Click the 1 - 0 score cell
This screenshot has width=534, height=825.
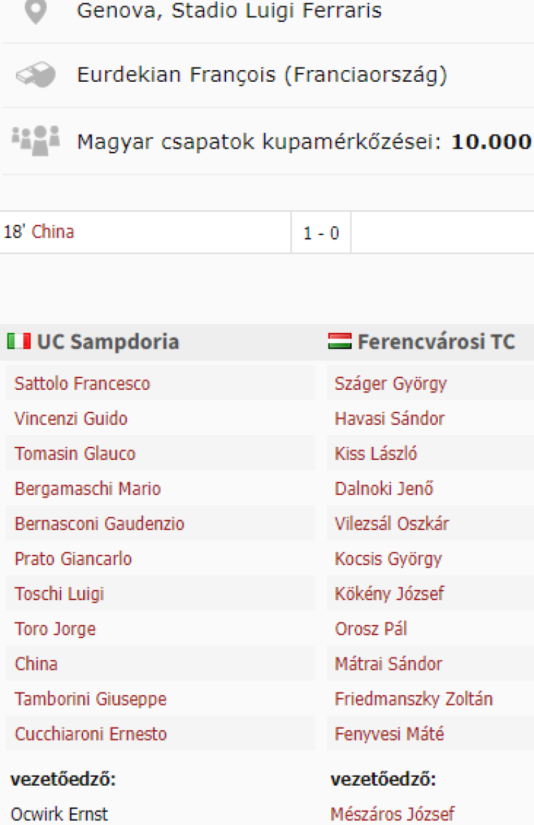[321, 234]
